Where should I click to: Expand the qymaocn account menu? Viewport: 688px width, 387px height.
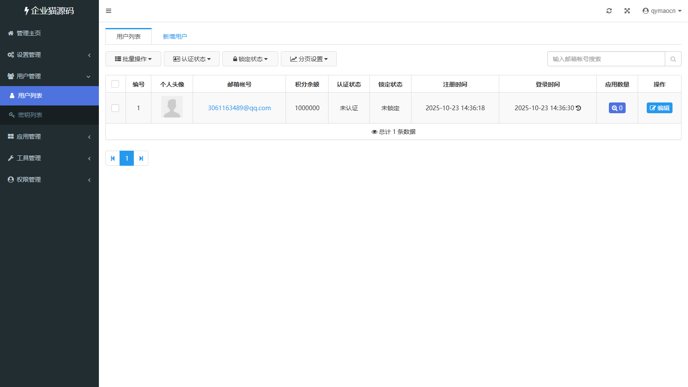[x=662, y=11]
